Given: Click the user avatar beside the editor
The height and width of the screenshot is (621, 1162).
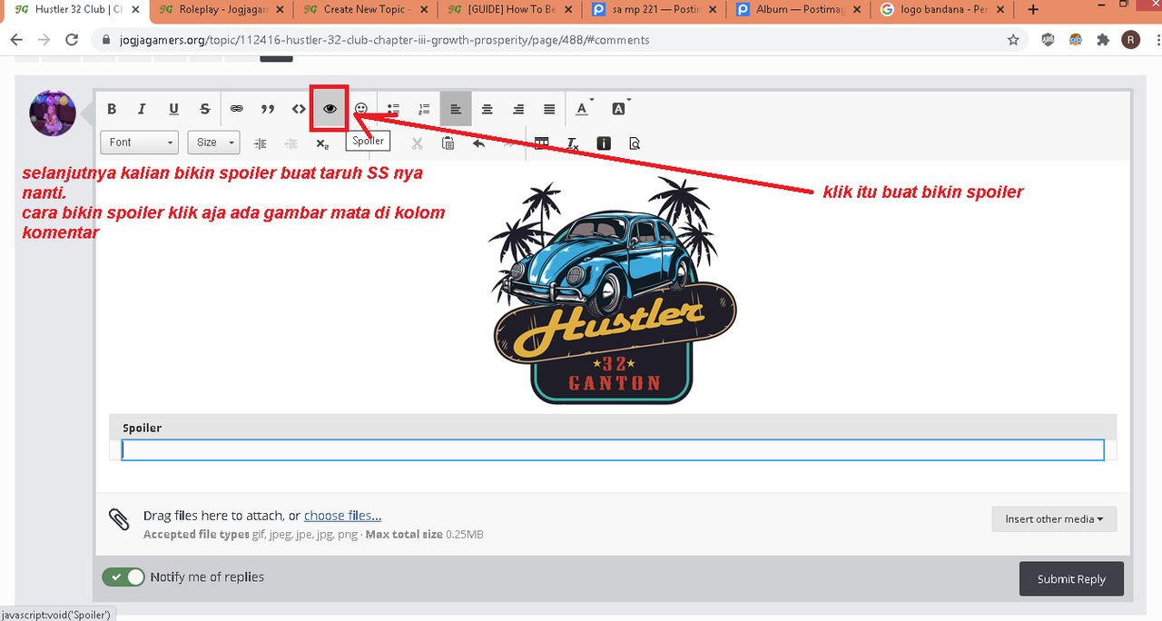Looking at the screenshot, I should tap(53, 113).
